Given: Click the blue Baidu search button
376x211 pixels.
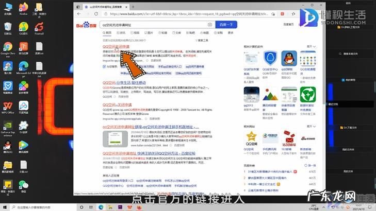Looking at the screenshot, I should (226, 25).
